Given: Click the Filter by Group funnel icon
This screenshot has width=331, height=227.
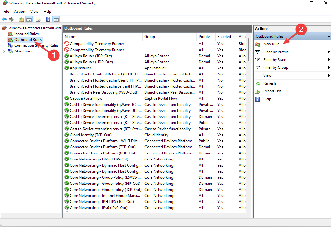Looking at the screenshot, I should 258,67.
